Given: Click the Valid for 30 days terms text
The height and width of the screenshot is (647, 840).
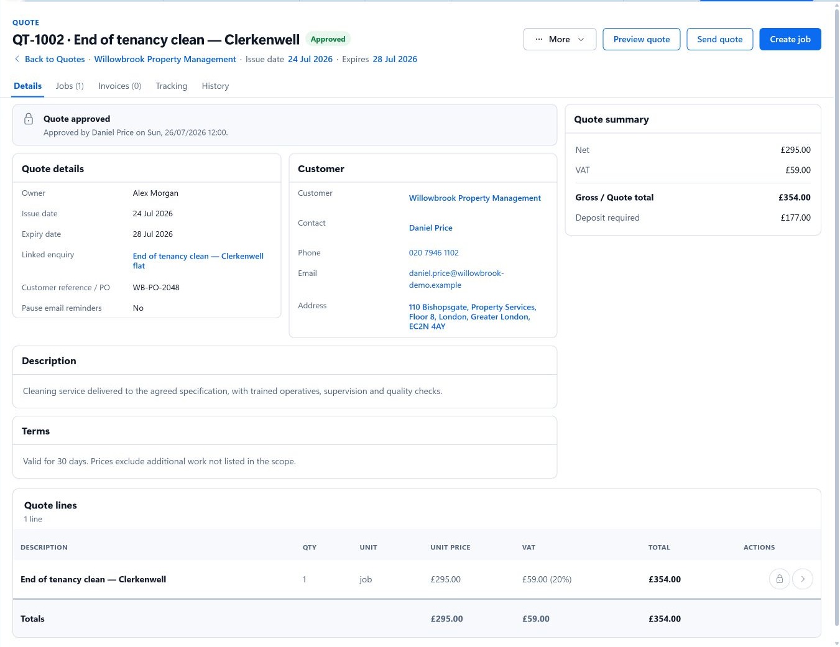Looking at the screenshot, I should coord(159,461).
